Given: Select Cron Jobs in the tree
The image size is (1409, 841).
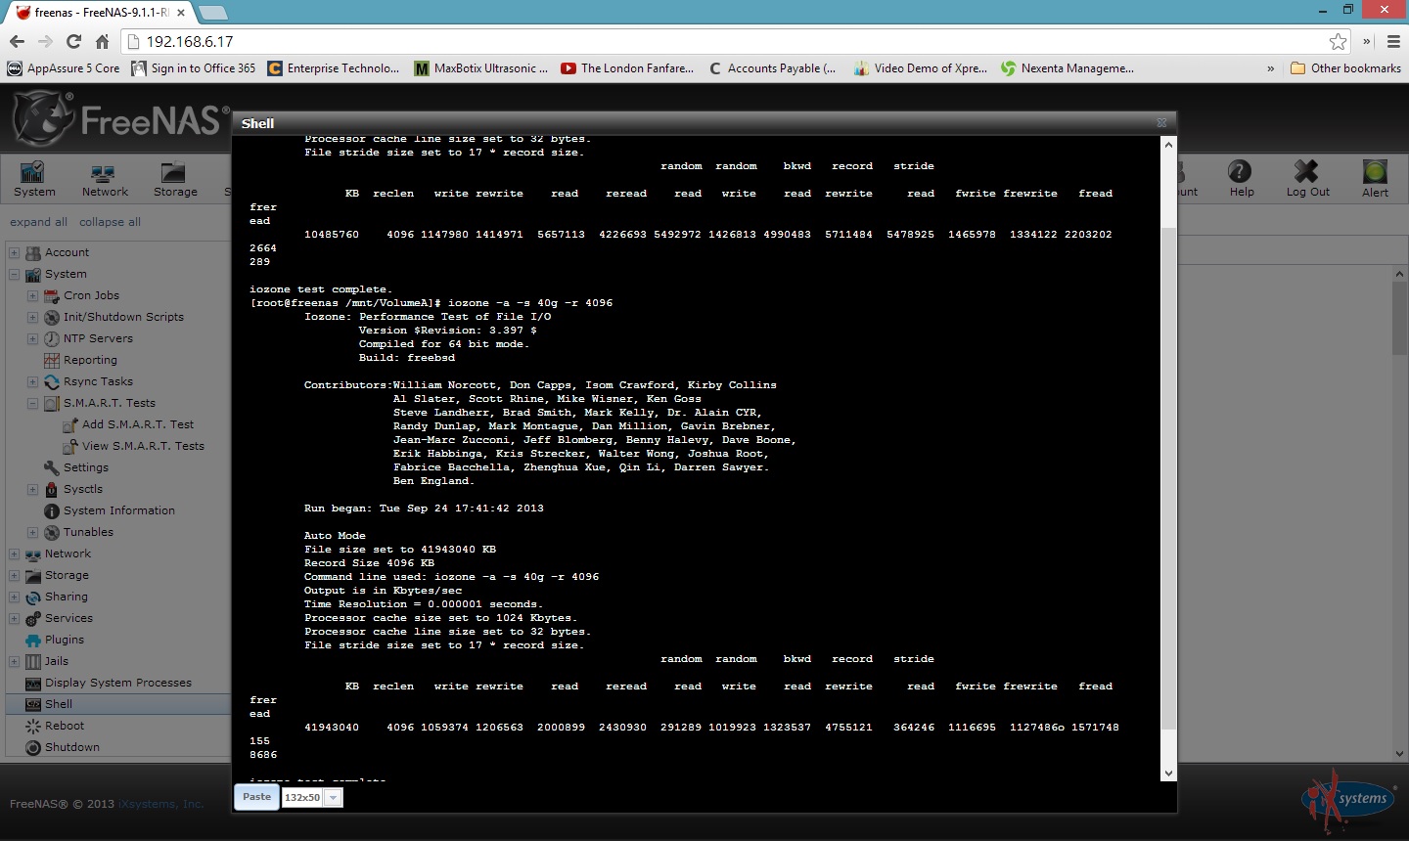Looking at the screenshot, I should pos(91,295).
